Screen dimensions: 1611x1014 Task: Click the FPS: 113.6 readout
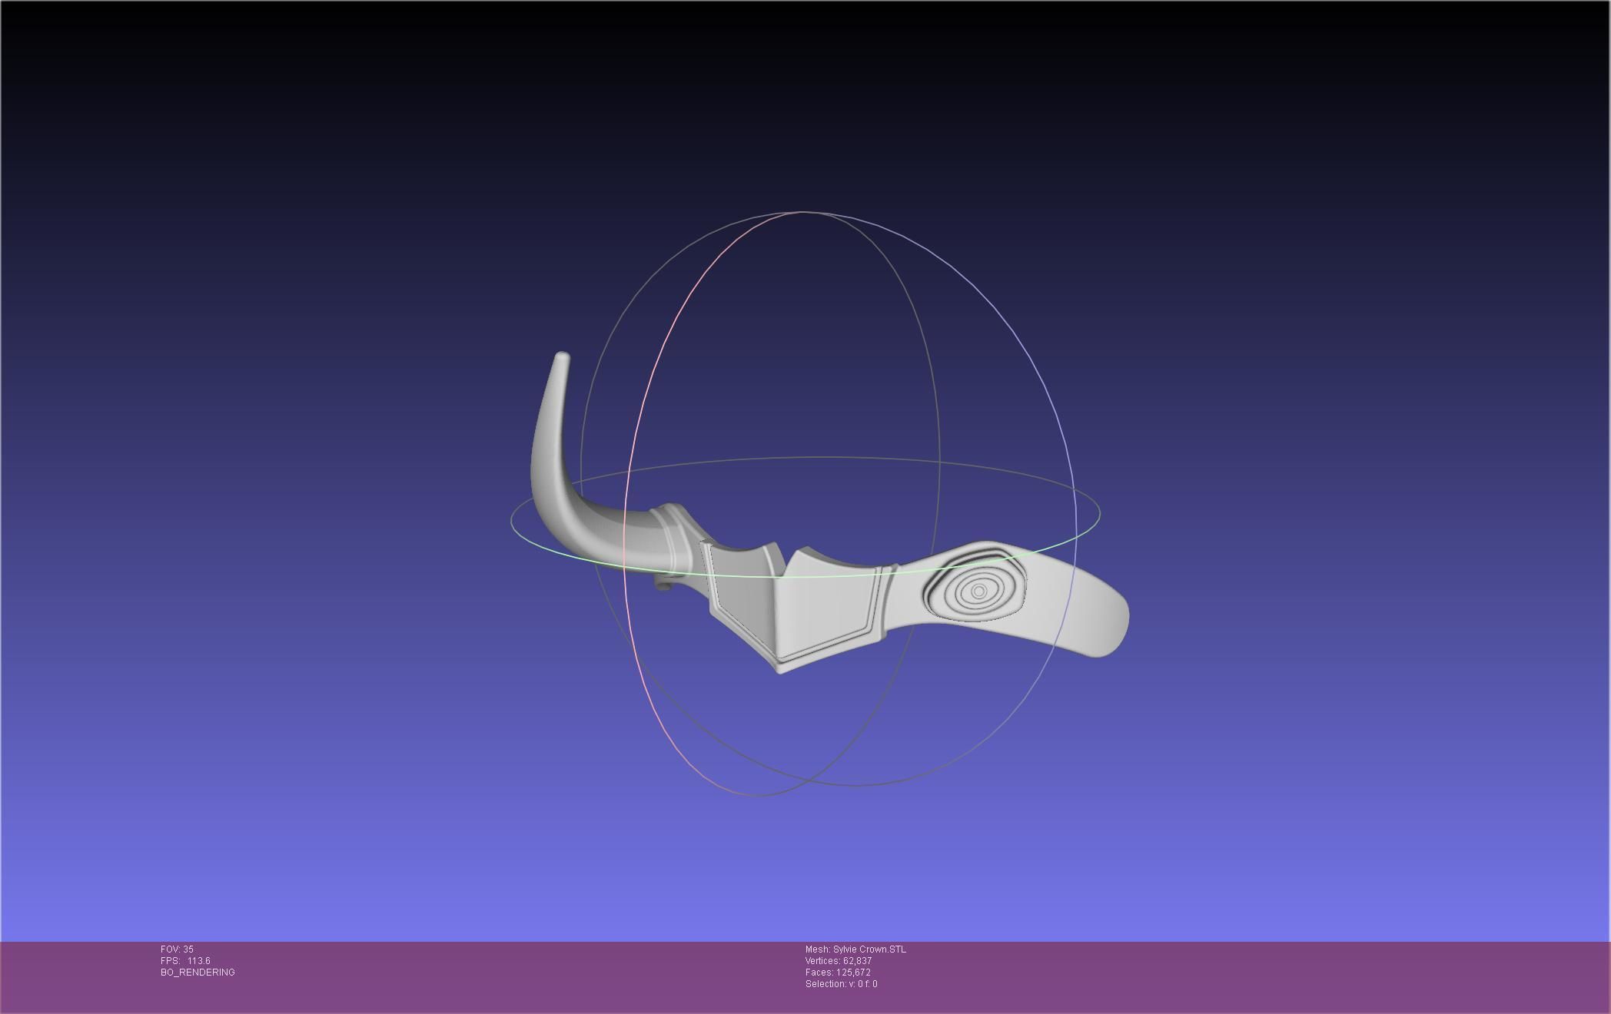(185, 961)
